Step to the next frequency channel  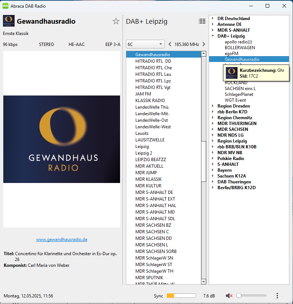coord(204,44)
